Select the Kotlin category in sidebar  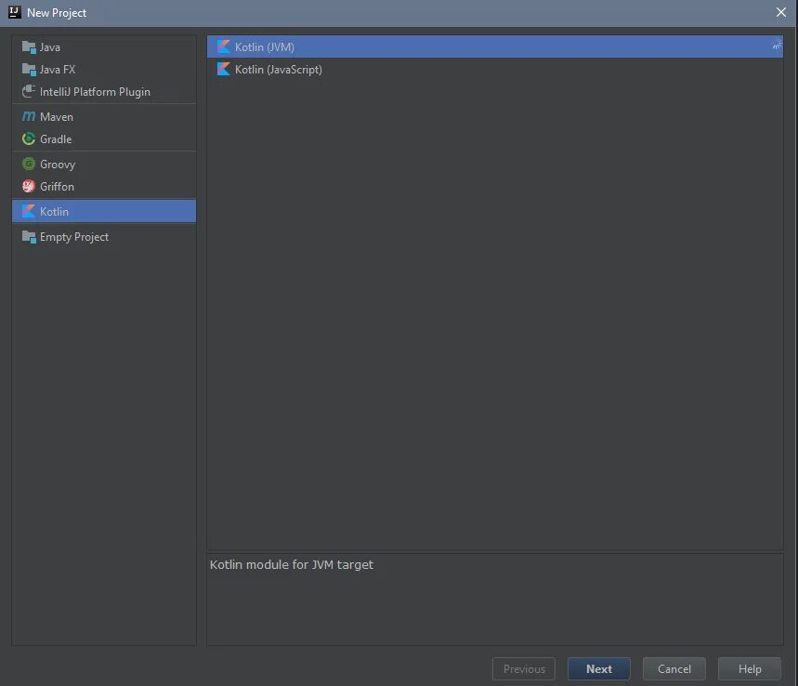click(x=104, y=211)
